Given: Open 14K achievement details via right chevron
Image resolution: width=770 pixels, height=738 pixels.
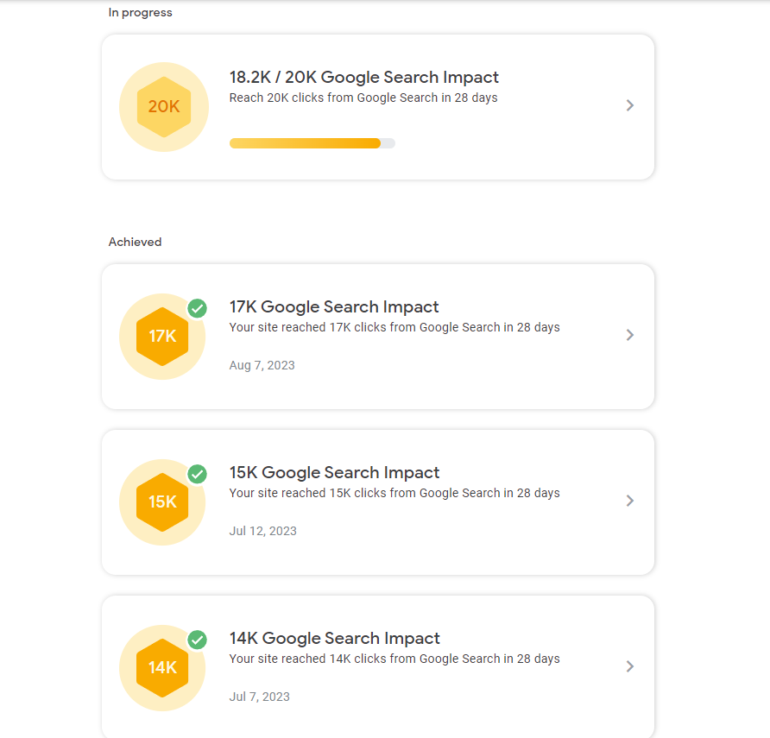Looking at the screenshot, I should (630, 666).
